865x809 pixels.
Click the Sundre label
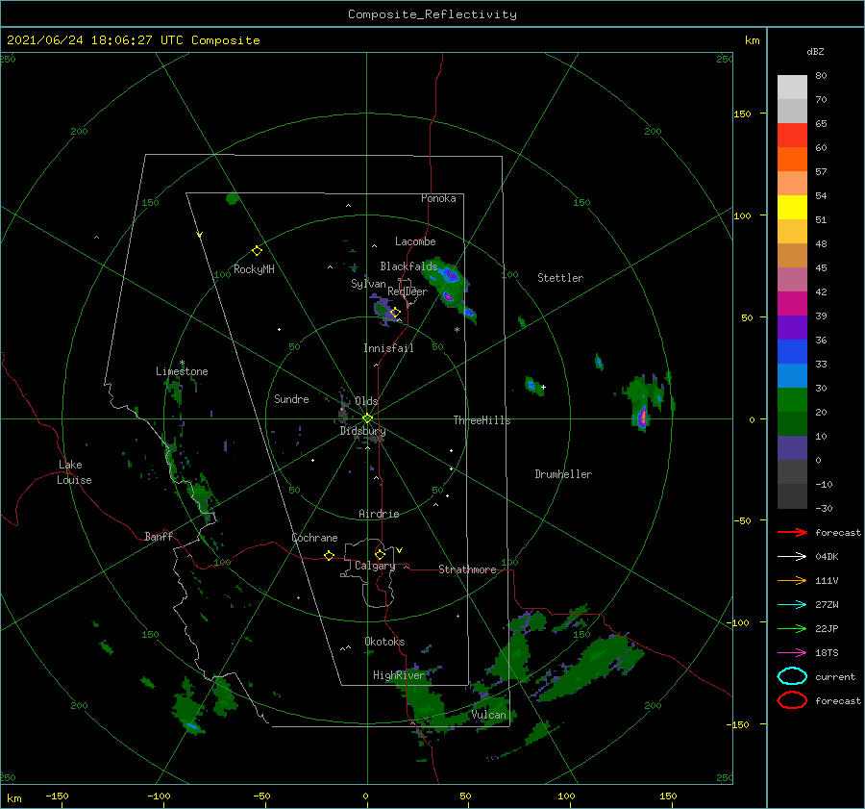click(291, 398)
